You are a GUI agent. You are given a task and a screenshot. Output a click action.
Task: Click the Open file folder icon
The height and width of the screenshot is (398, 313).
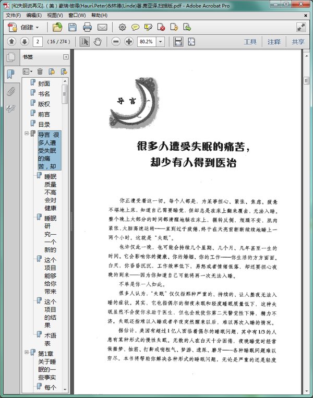point(57,27)
